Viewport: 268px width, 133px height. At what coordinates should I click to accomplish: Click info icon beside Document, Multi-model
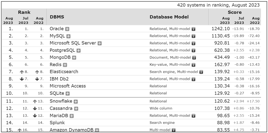pos(194,58)
